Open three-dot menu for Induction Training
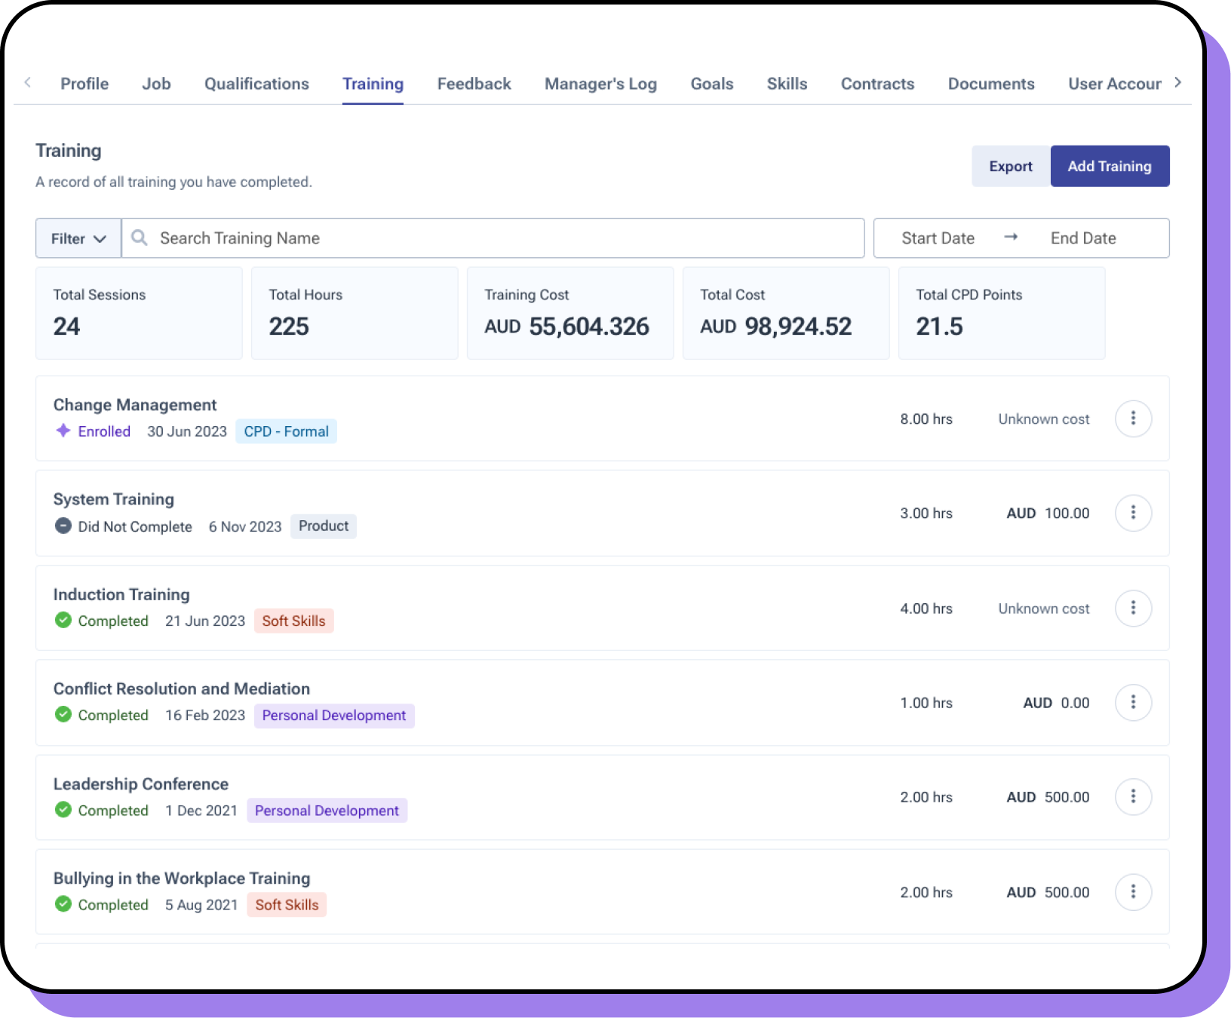 point(1133,608)
